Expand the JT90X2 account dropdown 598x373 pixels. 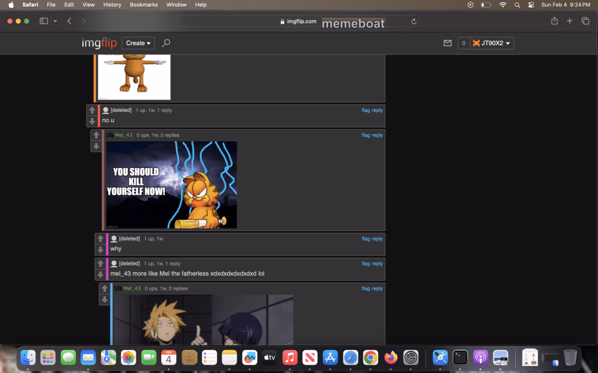pyautogui.click(x=492, y=43)
